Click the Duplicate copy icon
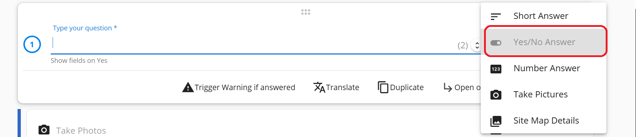Viewport: 636px width, 137px height. (383, 87)
